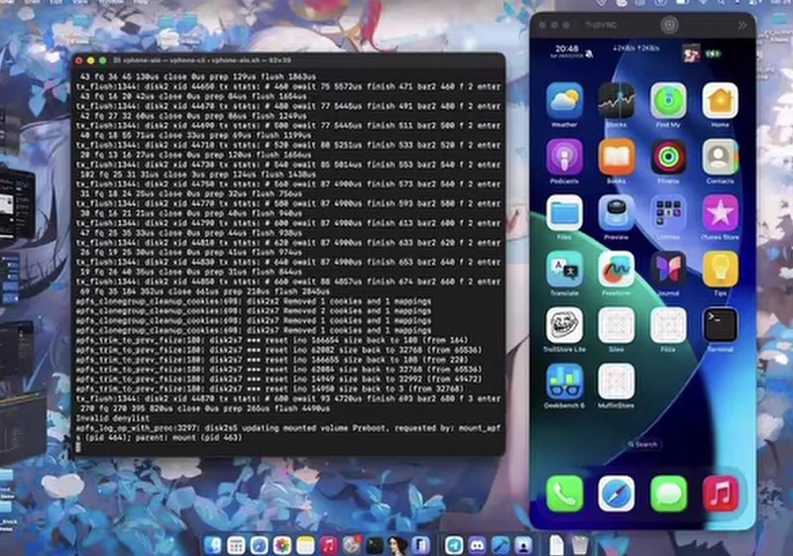The width and height of the screenshot is (793, 556).
Task: Open Discord from the macOS Dock
Action: (x=477, y=545)
